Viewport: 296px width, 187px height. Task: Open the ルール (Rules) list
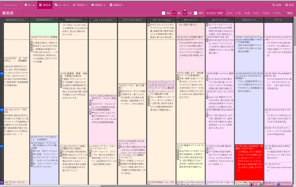[61, 5]
